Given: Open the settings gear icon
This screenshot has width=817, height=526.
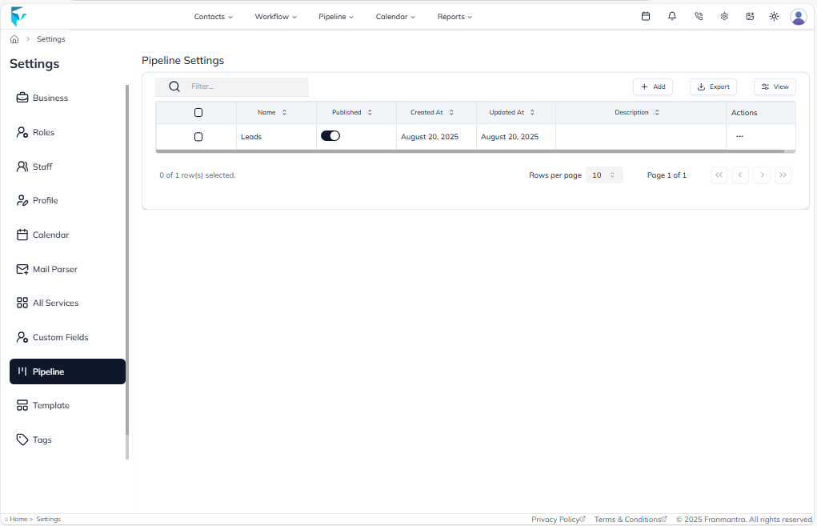Looking at the screenshot, I should point(724,16).
